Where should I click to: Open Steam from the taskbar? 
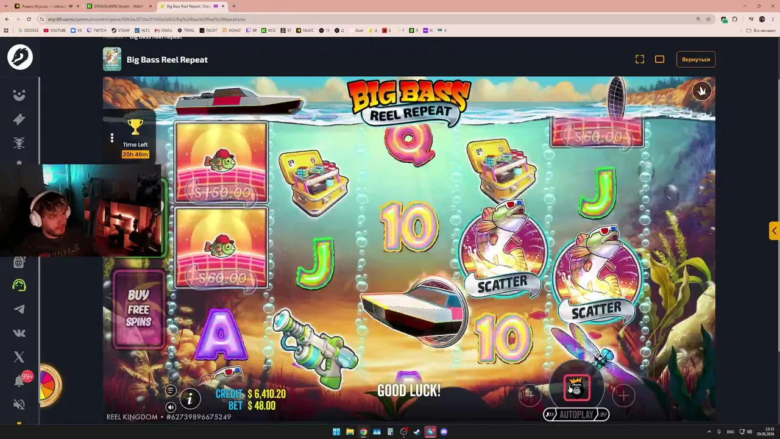(x=417, y=432)
